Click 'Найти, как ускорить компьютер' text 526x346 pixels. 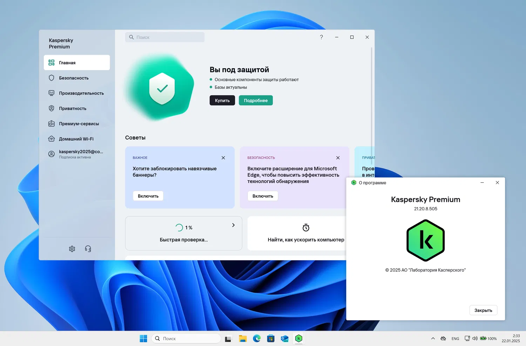[306, 240]
